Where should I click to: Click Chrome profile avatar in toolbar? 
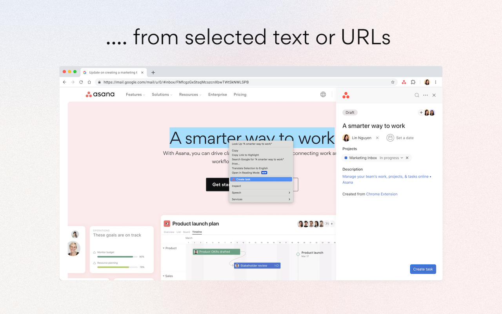coord(427,82)
